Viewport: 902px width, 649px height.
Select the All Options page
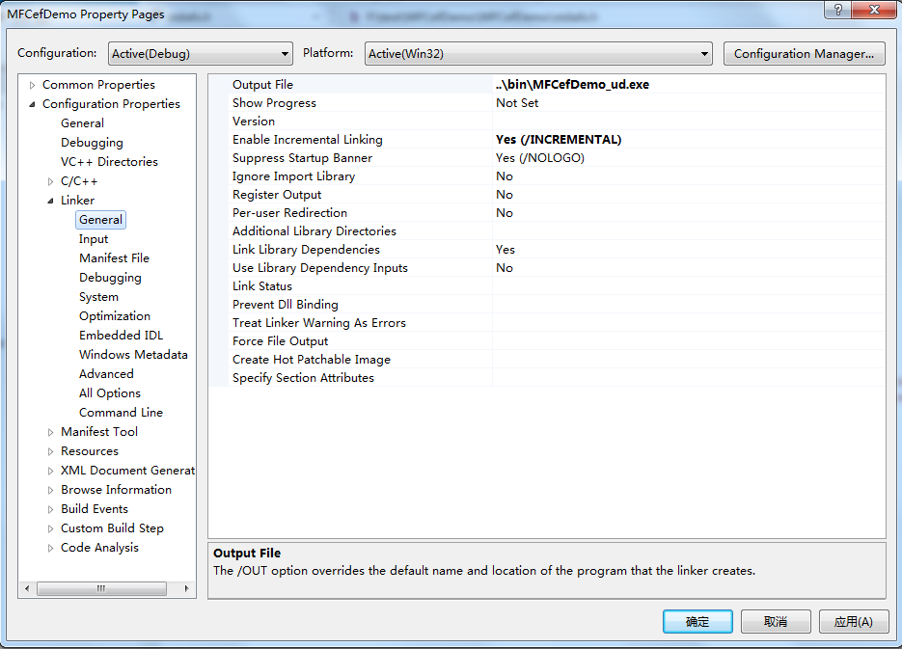coord(110,393)
